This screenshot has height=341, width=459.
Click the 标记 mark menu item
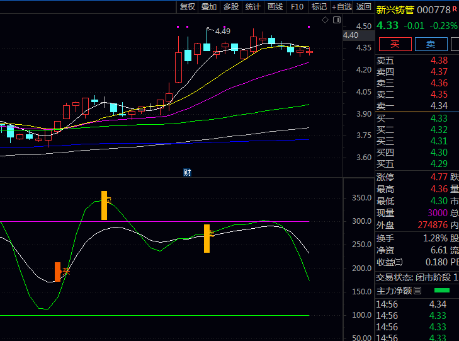(319, 7)
